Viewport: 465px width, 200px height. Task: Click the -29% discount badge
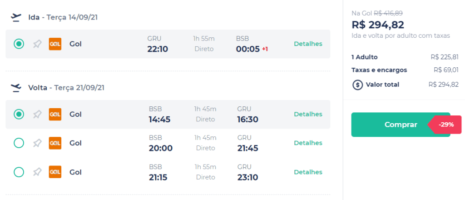point(445,125)
